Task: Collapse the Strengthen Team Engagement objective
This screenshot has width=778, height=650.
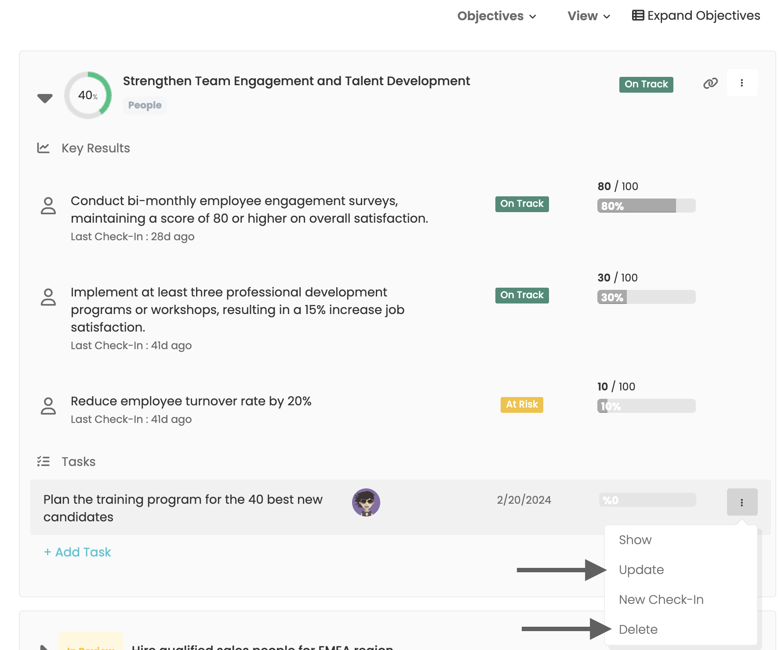Action: coord(45,98)
